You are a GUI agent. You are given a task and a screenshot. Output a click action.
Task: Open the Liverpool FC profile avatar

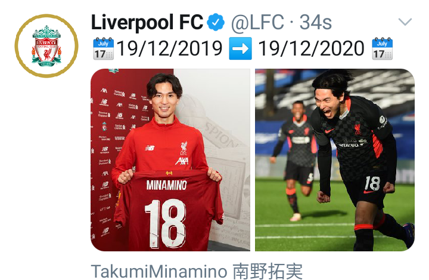click(x=46, y=46)
